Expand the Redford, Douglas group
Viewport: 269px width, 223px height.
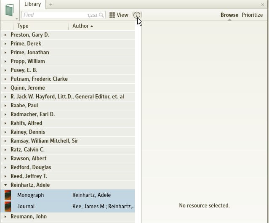(x=5, y=167)
